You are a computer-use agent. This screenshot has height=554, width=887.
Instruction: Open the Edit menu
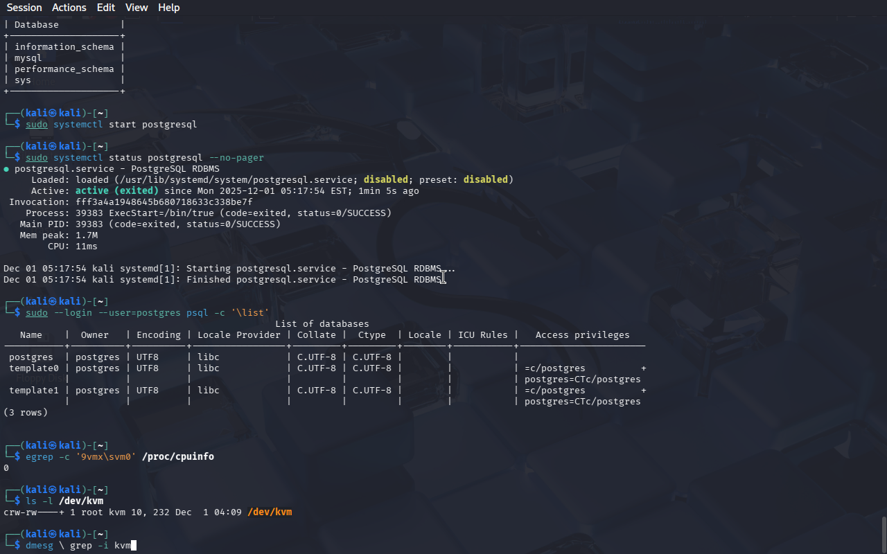[106, 8]
